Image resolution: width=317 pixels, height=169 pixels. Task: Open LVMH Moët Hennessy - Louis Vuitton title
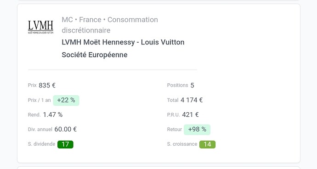pyautogui.click(x=123, y=42)
